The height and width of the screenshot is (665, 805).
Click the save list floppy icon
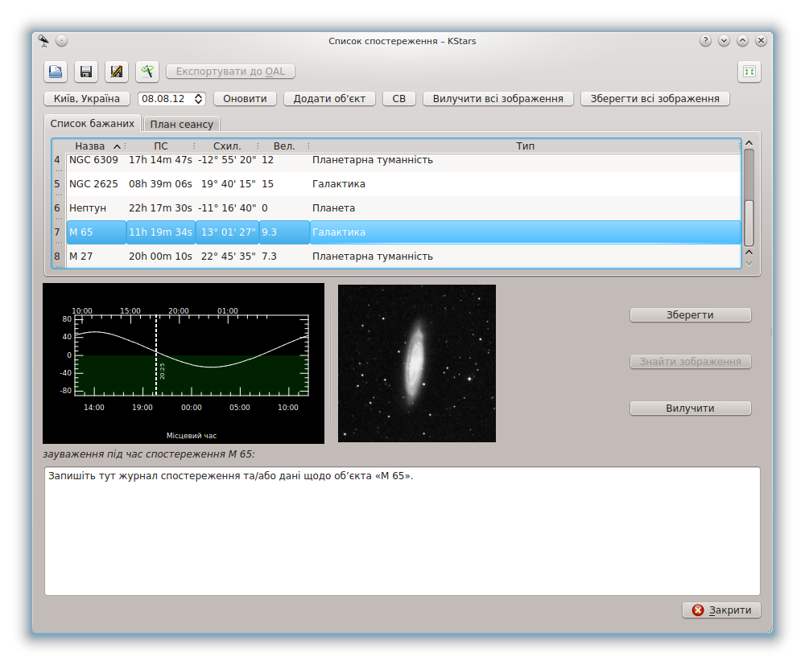pos(86,72)
